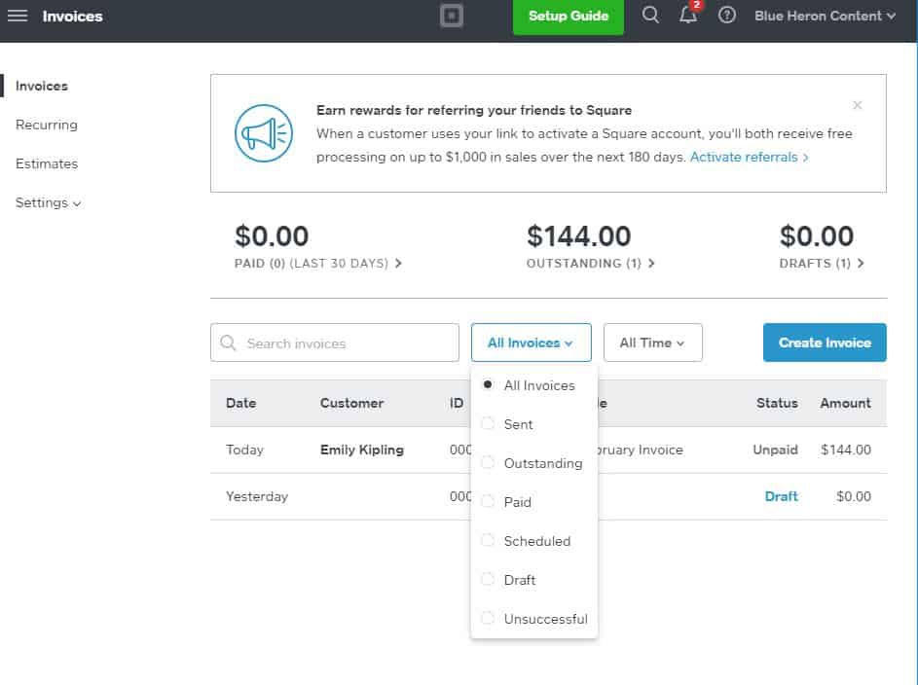
Task: Select the Paid filter option
Action: coord(506,502)
